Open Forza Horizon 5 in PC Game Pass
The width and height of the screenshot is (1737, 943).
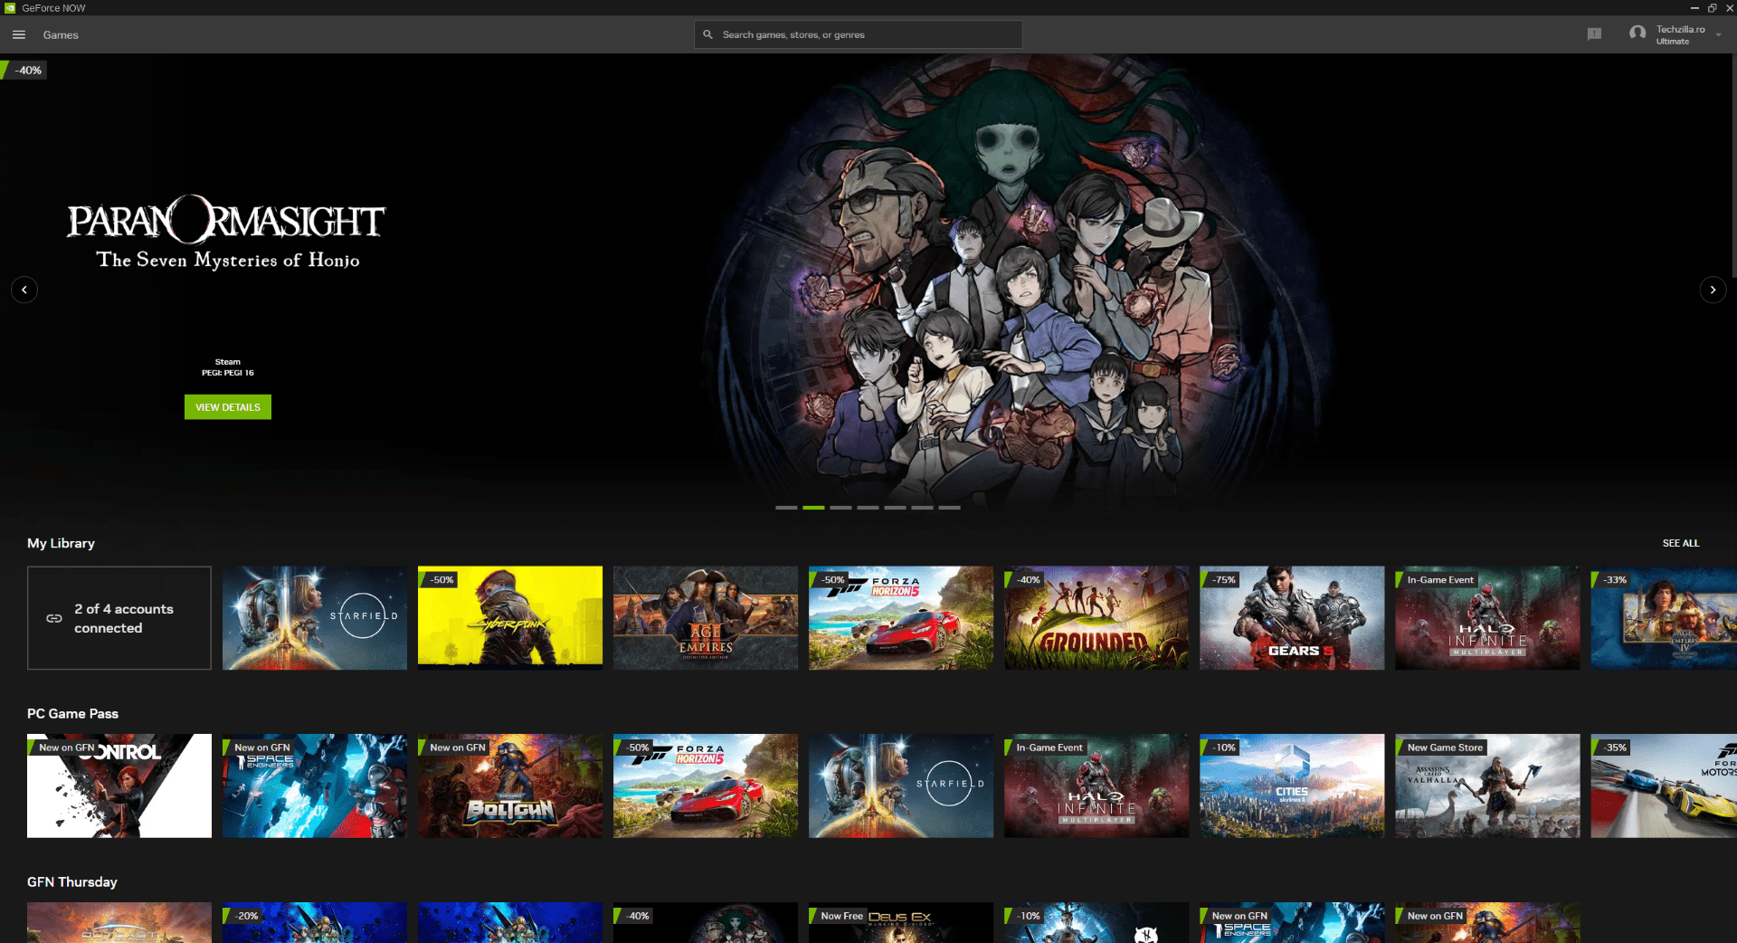(x=706, y=786)
